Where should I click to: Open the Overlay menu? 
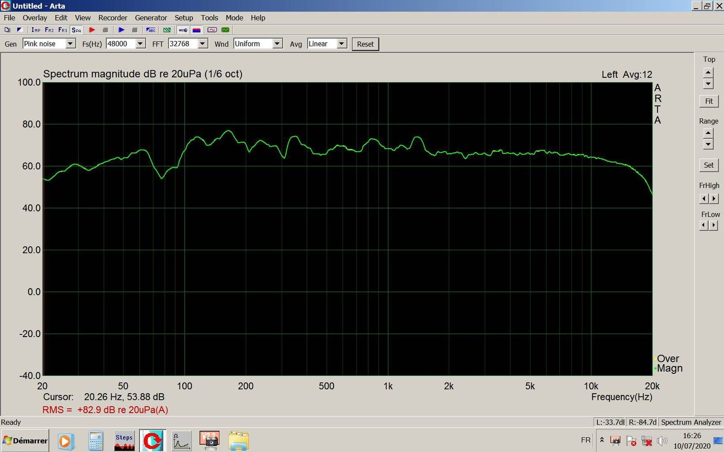(35, 18)
